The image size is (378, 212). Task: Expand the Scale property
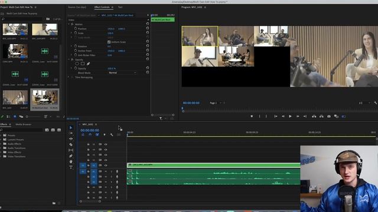tap(71, 33)
